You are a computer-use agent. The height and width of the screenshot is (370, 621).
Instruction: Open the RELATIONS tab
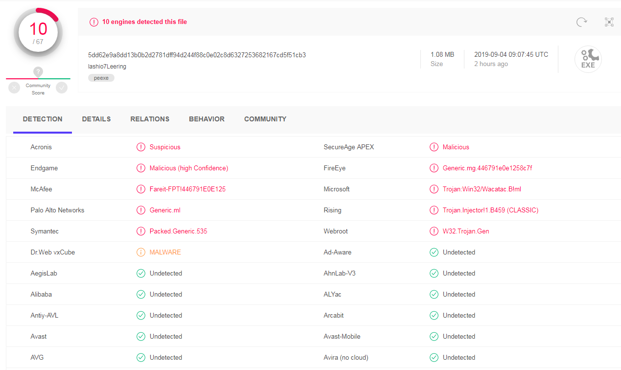(x=150, y=119)
